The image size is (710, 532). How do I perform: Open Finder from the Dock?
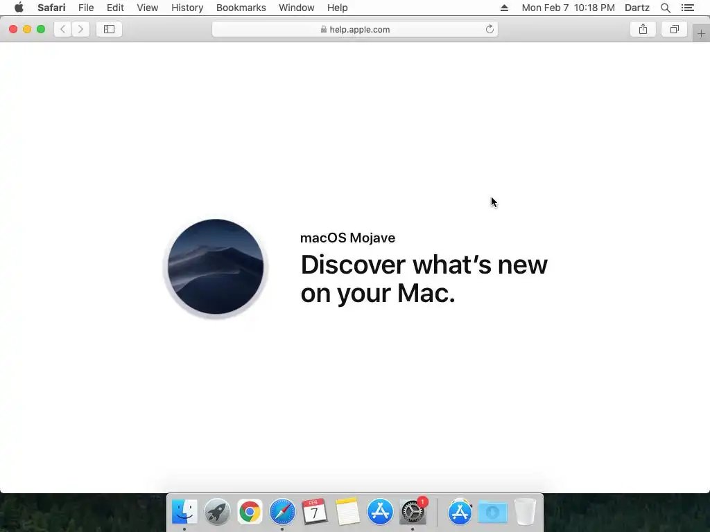[184, 512]
